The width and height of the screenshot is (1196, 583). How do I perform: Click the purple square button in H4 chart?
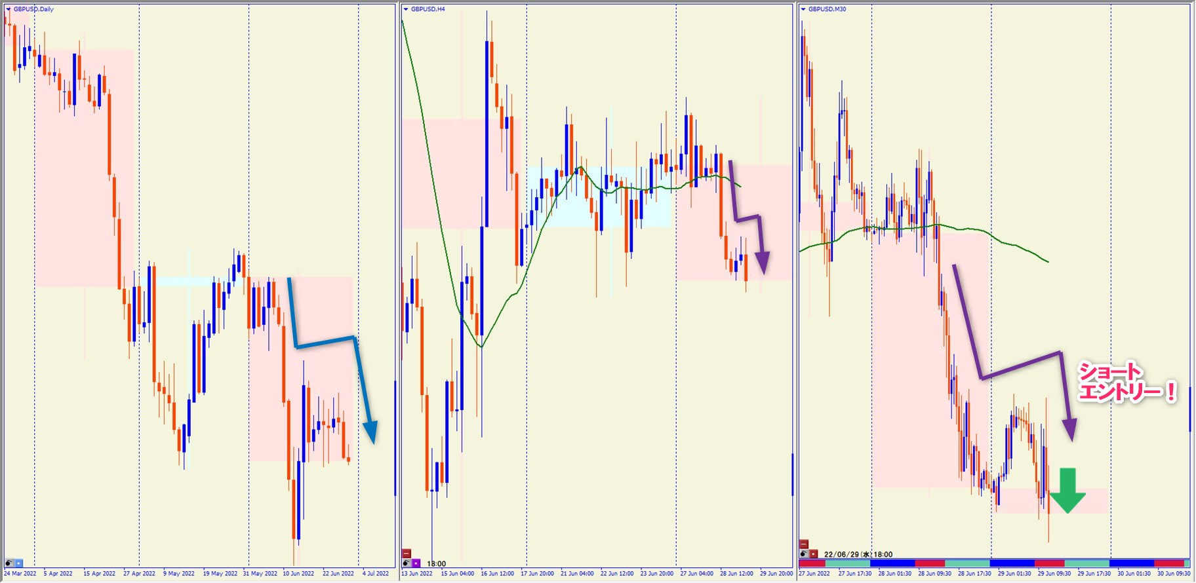(x=416, y=563)
